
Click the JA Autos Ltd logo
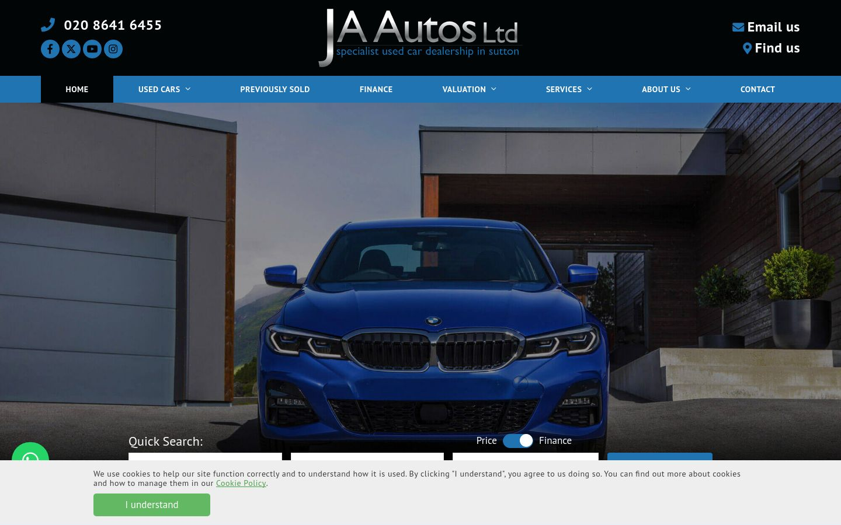point(419,37)
